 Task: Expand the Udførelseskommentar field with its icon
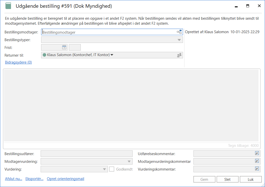pyautogui.click(x=257, y=154)
